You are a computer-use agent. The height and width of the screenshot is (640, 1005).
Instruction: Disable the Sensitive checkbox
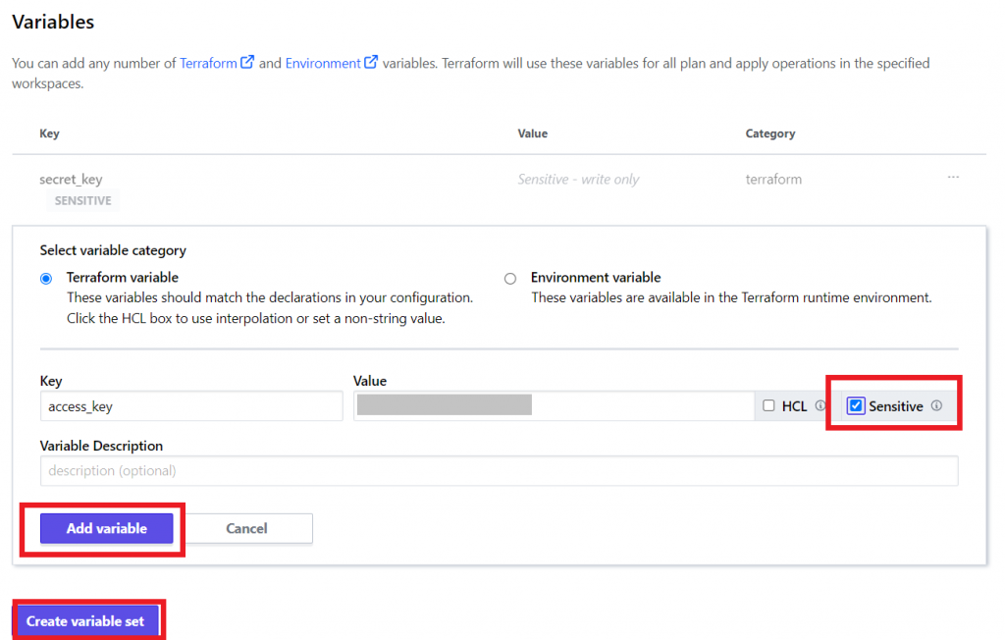pos(858,404)
